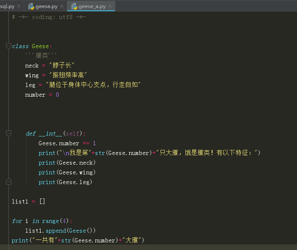Click print(Geese.wing) line
Screen dimensions: 297x250
tap(67, 172)
